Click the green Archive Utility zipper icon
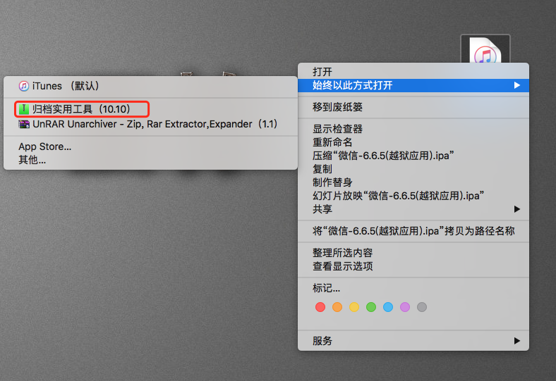 [x=24, y=109]
